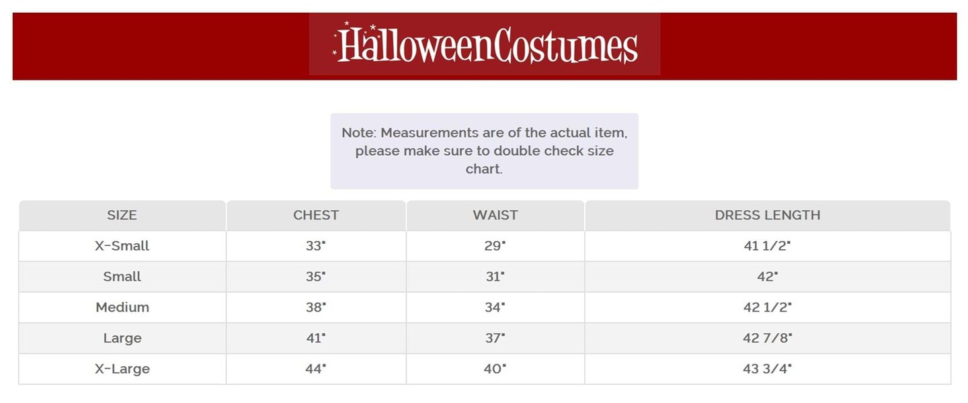This screenshot has width=968, height=403.
Task: Select the X-Small size row label
Action: 122,246
